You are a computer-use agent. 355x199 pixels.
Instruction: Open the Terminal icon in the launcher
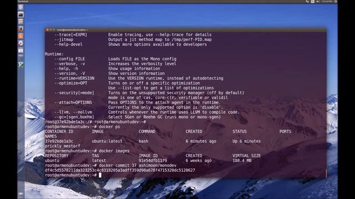21,15
